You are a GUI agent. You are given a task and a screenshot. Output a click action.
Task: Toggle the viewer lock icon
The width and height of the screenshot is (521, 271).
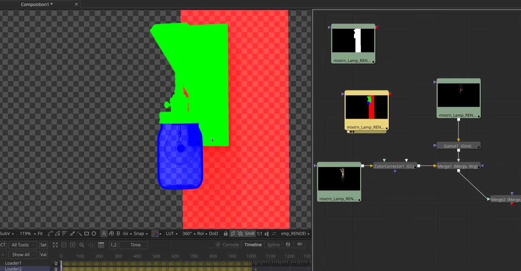[x=225, y=234]
